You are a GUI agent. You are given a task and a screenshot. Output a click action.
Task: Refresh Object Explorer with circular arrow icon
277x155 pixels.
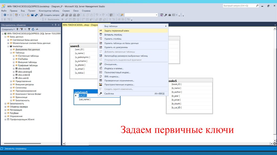[x=33, y=29]
